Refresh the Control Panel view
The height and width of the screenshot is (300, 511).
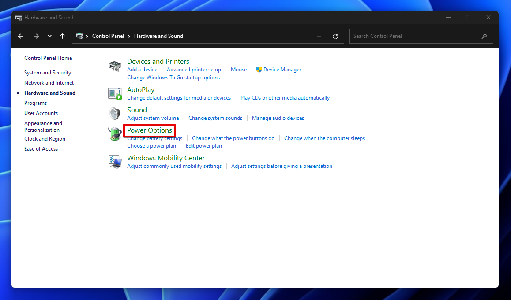point(335,37)
